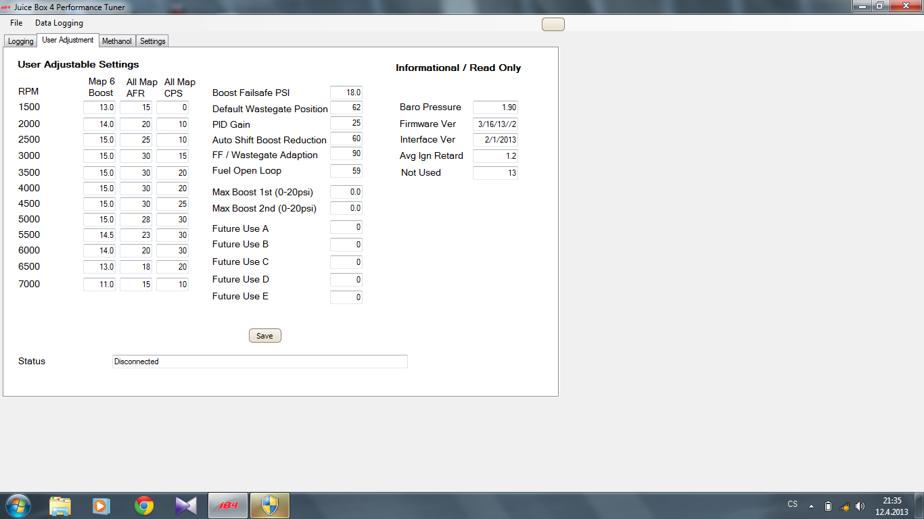Switch to the Logging tab
The height and width of the screenshot is (519, 924).
[20, 41]
